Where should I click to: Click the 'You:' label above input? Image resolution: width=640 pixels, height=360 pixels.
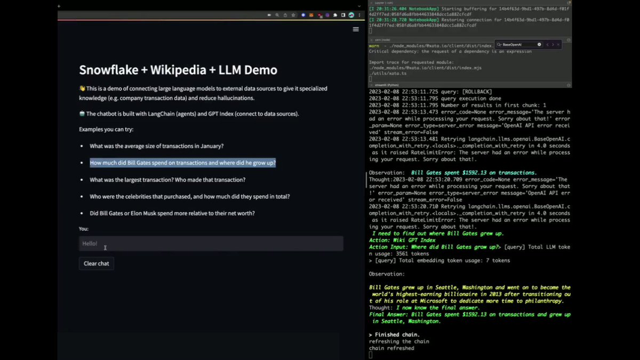84,228
